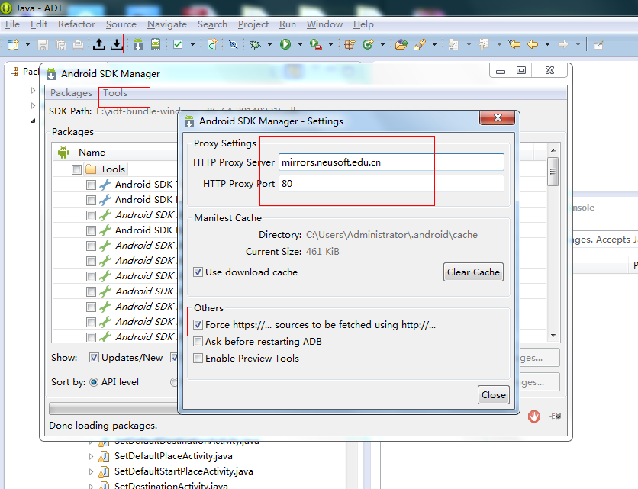638x489 pixels.
Task: Toggle Force https sources via http checkbox
Action: point(198,325)
